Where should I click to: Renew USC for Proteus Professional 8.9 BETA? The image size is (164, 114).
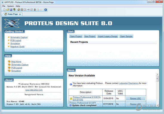pyautogui.click(x=135, y=98)
